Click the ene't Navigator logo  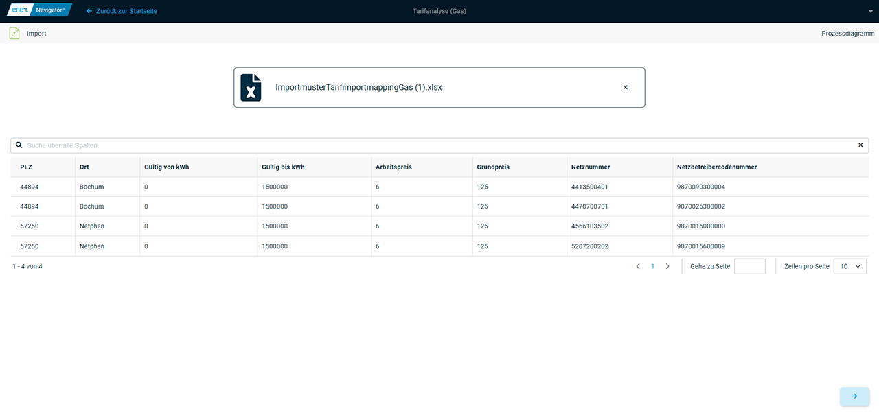pyautogui.click(x=39, y=10)
